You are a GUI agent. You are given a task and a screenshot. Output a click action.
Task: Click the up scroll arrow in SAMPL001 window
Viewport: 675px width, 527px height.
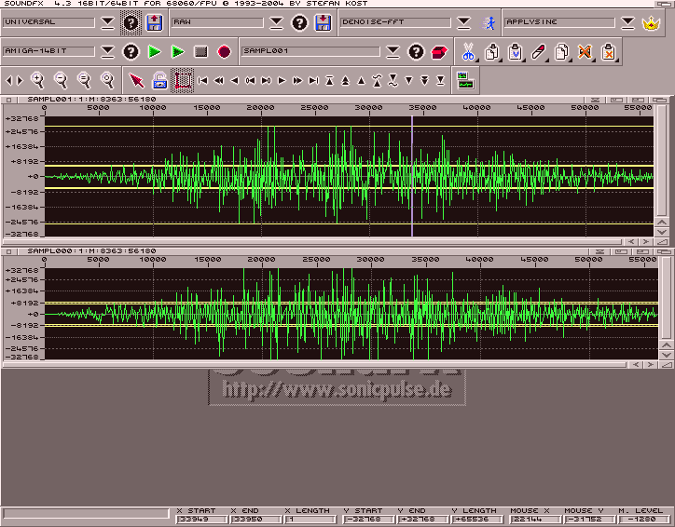point(662,223)
